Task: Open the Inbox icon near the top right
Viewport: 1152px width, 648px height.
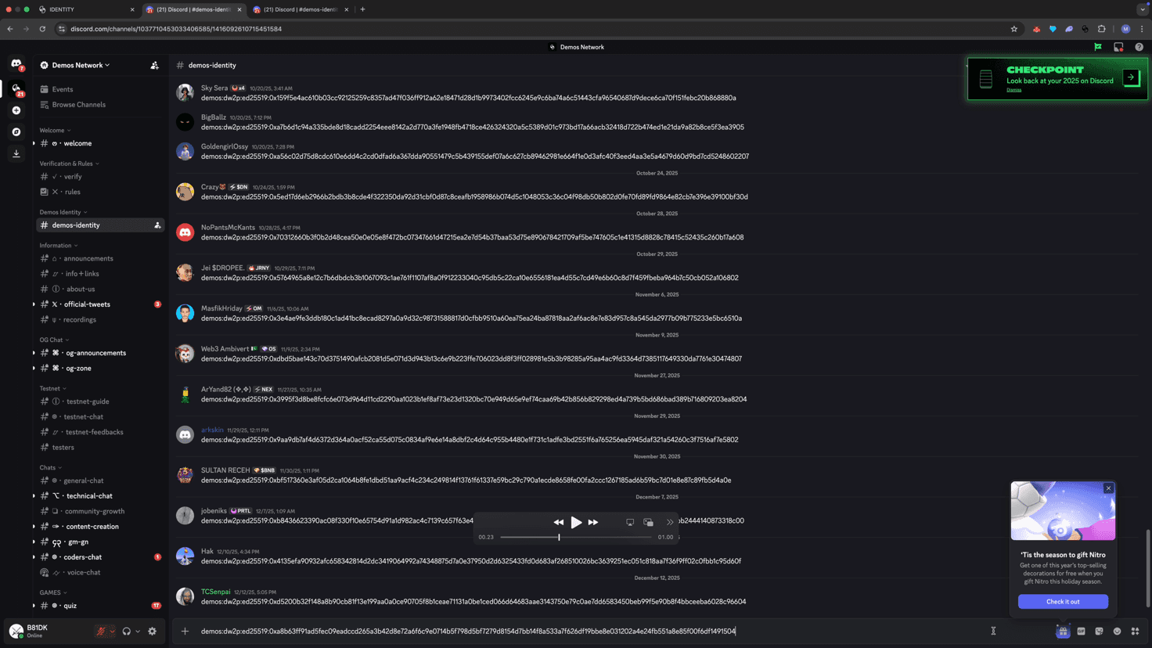Action: [1118, 47]
